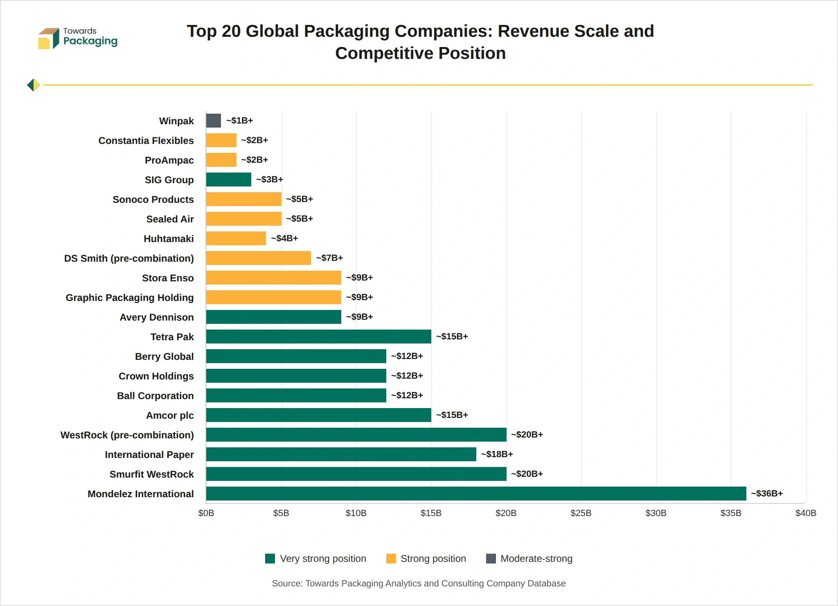Click the DS Smith bar
838x606 pixels.
point(259,258)
